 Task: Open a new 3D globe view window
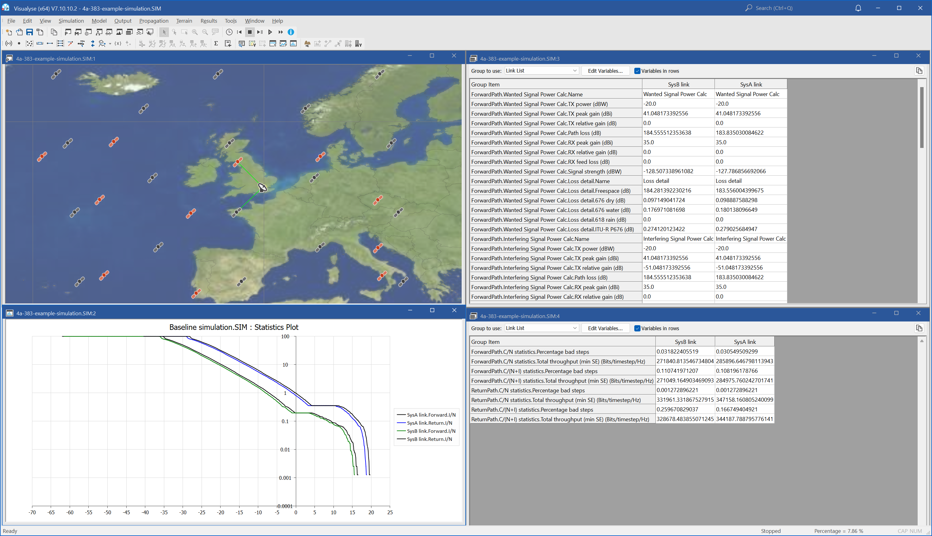click(88, 32)
